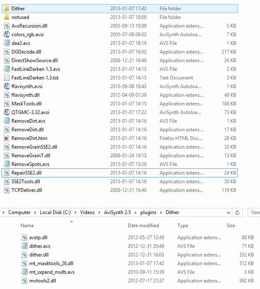Image resolution: width=260 pixels, height=289 pixels.
Task: Select the file name mvtools2.dll
Action: (42, 281)
